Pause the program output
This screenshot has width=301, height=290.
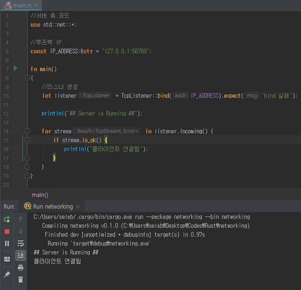click(x=7, y=243)
